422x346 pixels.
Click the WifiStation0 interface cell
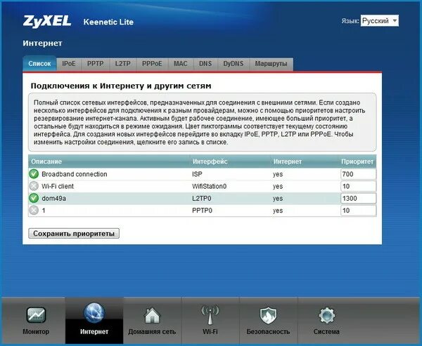pos(210,186)
